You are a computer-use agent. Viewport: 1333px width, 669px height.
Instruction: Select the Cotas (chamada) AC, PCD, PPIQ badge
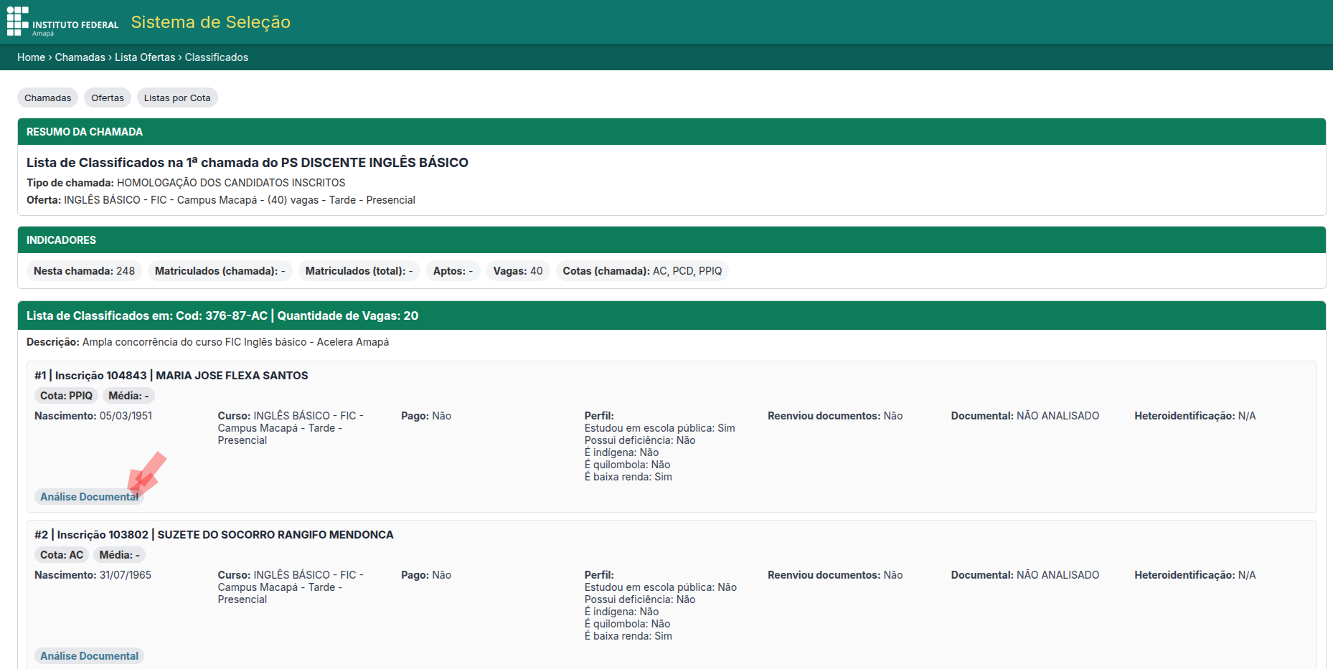641,271
